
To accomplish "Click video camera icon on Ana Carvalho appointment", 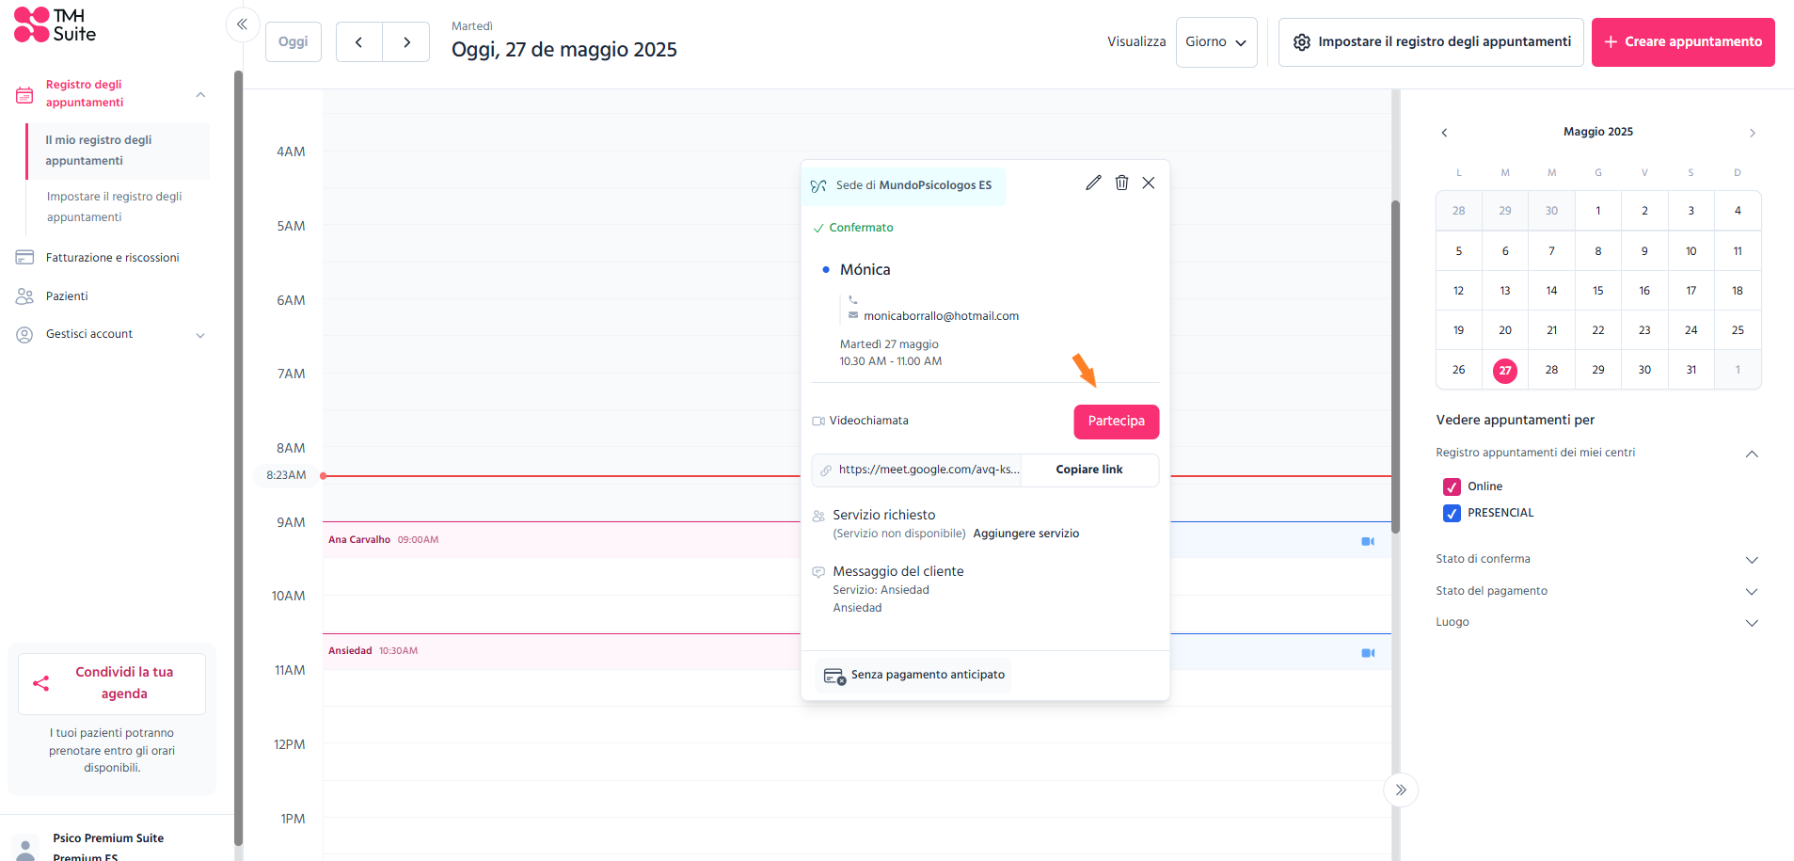I will (1368, 541).
